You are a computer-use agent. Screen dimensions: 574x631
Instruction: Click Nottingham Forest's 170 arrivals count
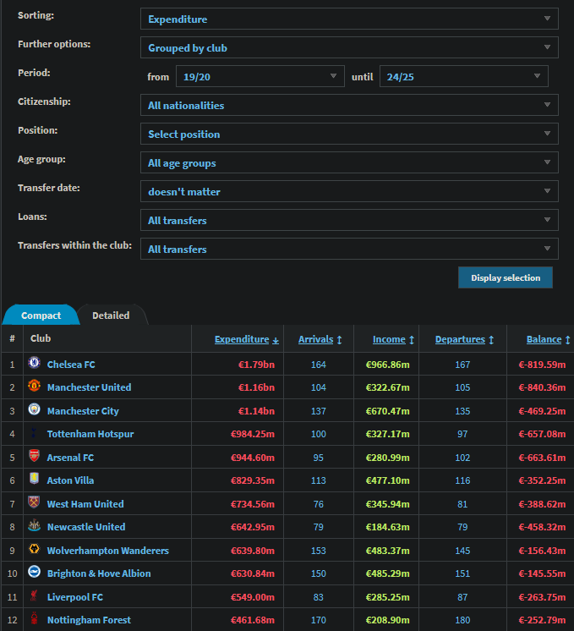pos(319,620)
